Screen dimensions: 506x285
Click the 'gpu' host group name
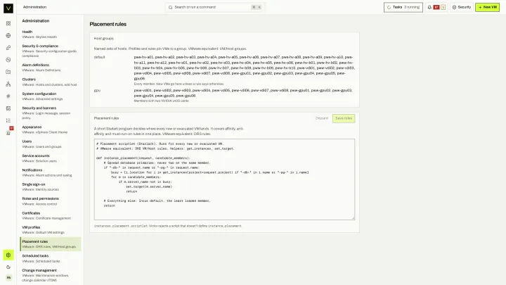[x=97, y=91]
